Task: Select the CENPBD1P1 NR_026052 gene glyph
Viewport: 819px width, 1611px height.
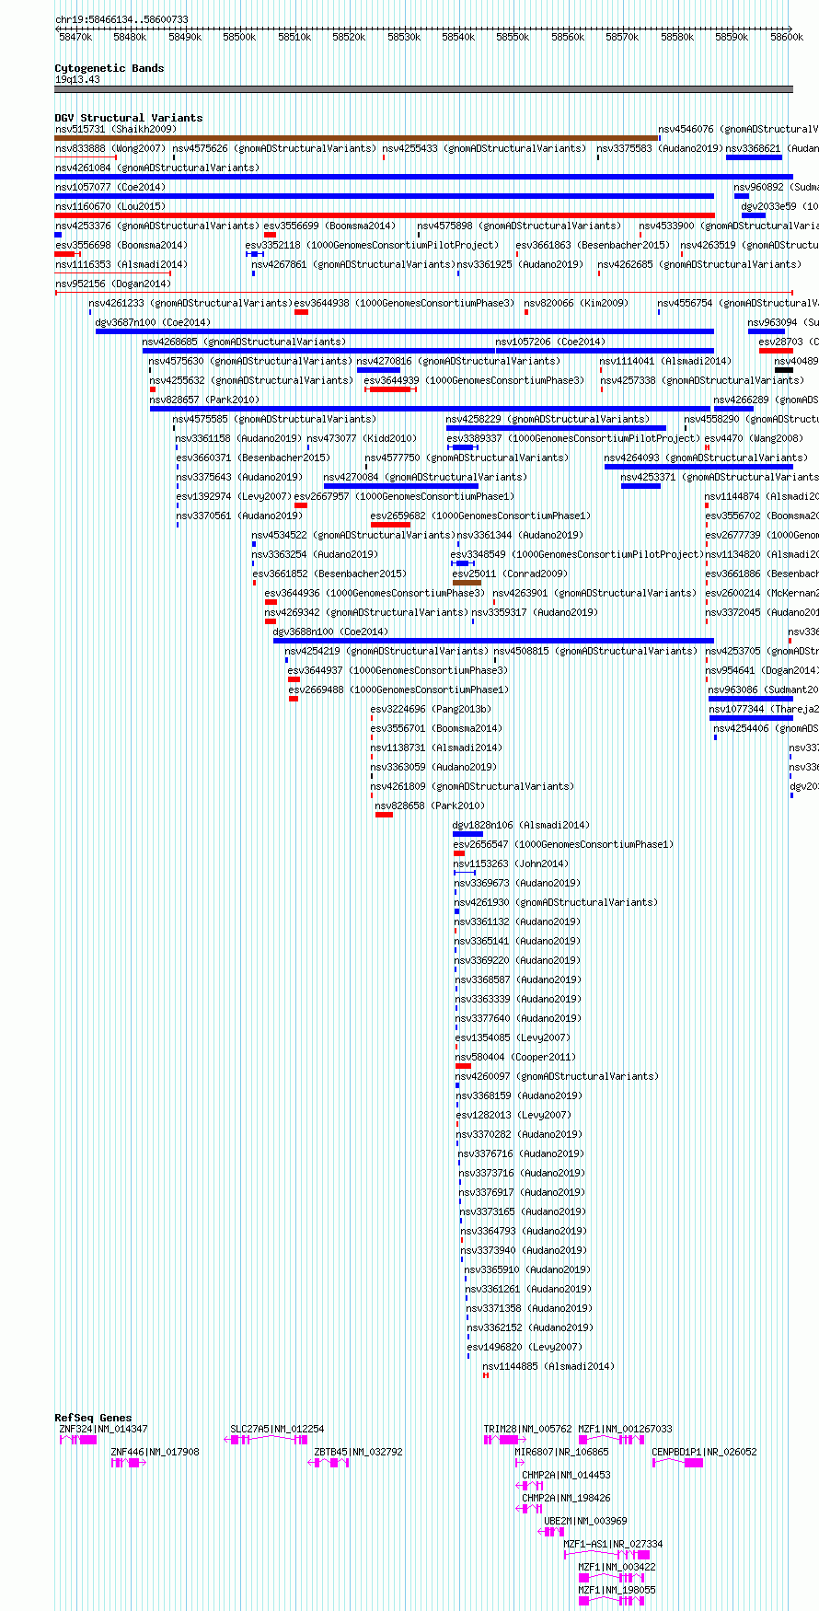Action: point(677,1463)
